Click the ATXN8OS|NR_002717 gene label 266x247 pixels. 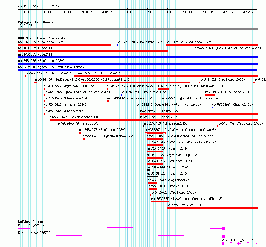point(237,240)
